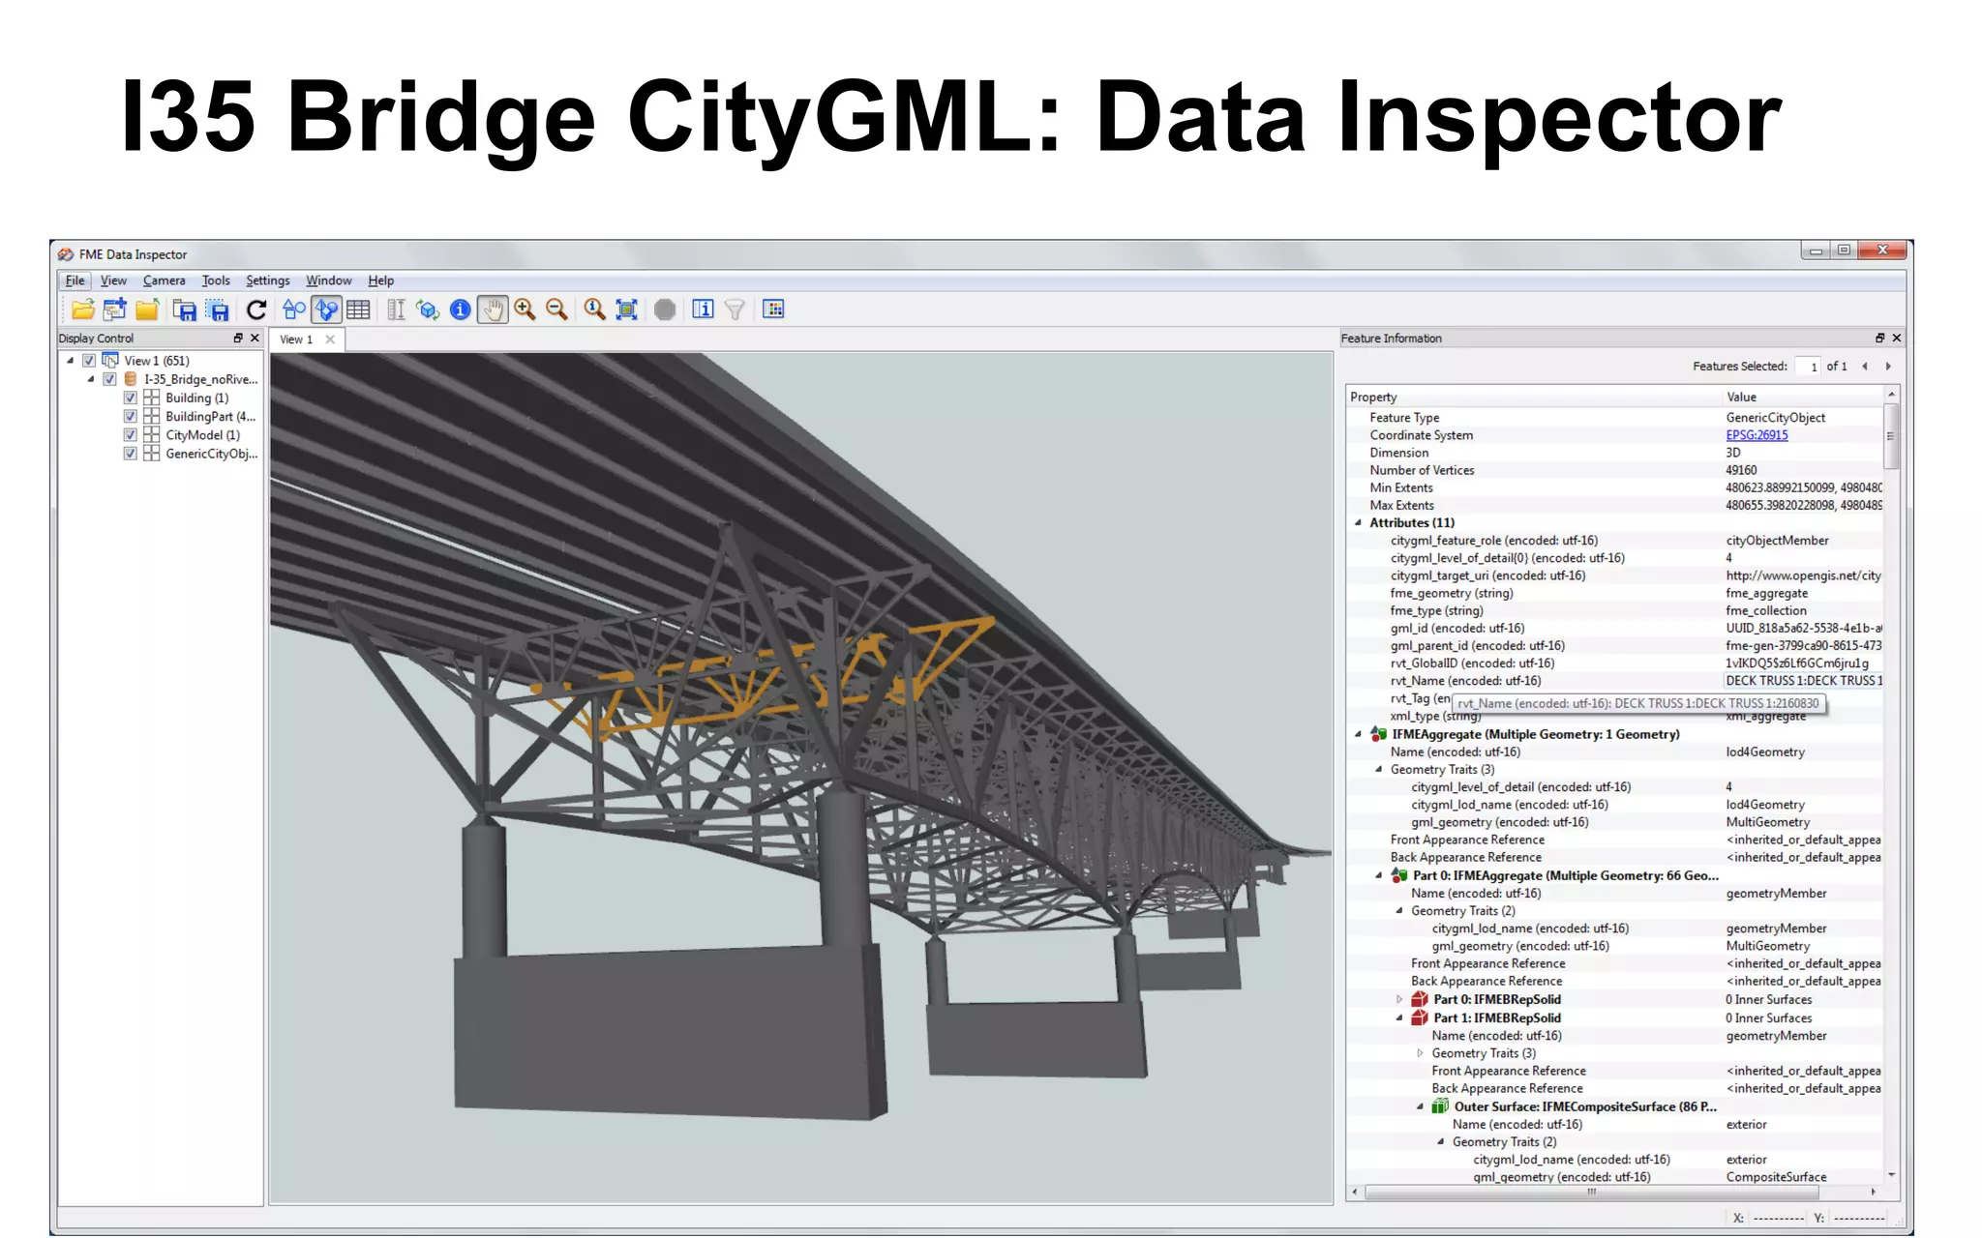Click the Property column header
1982x1238 pixels.
click(x=1534, y=397)
